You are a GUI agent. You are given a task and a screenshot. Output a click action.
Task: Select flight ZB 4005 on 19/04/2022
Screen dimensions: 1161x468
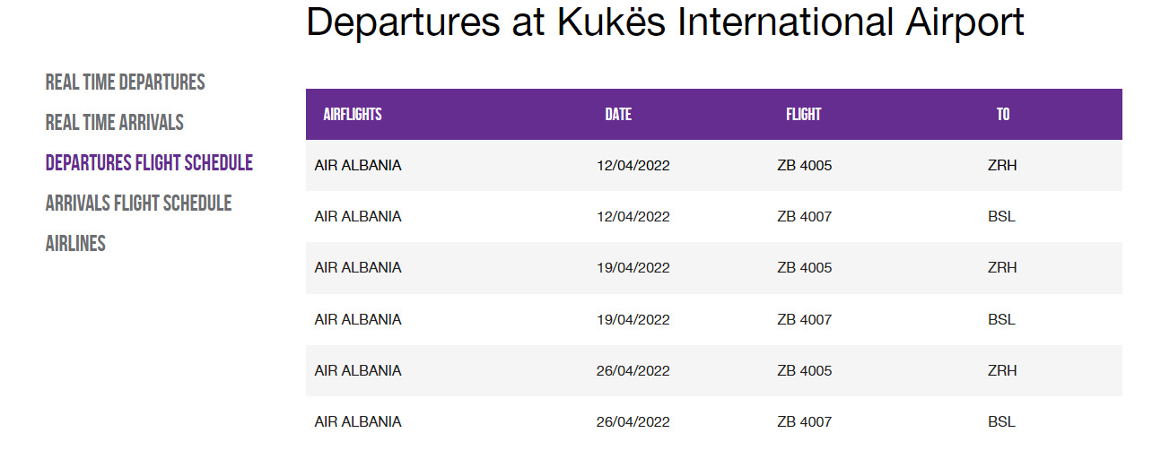[714, 268]
